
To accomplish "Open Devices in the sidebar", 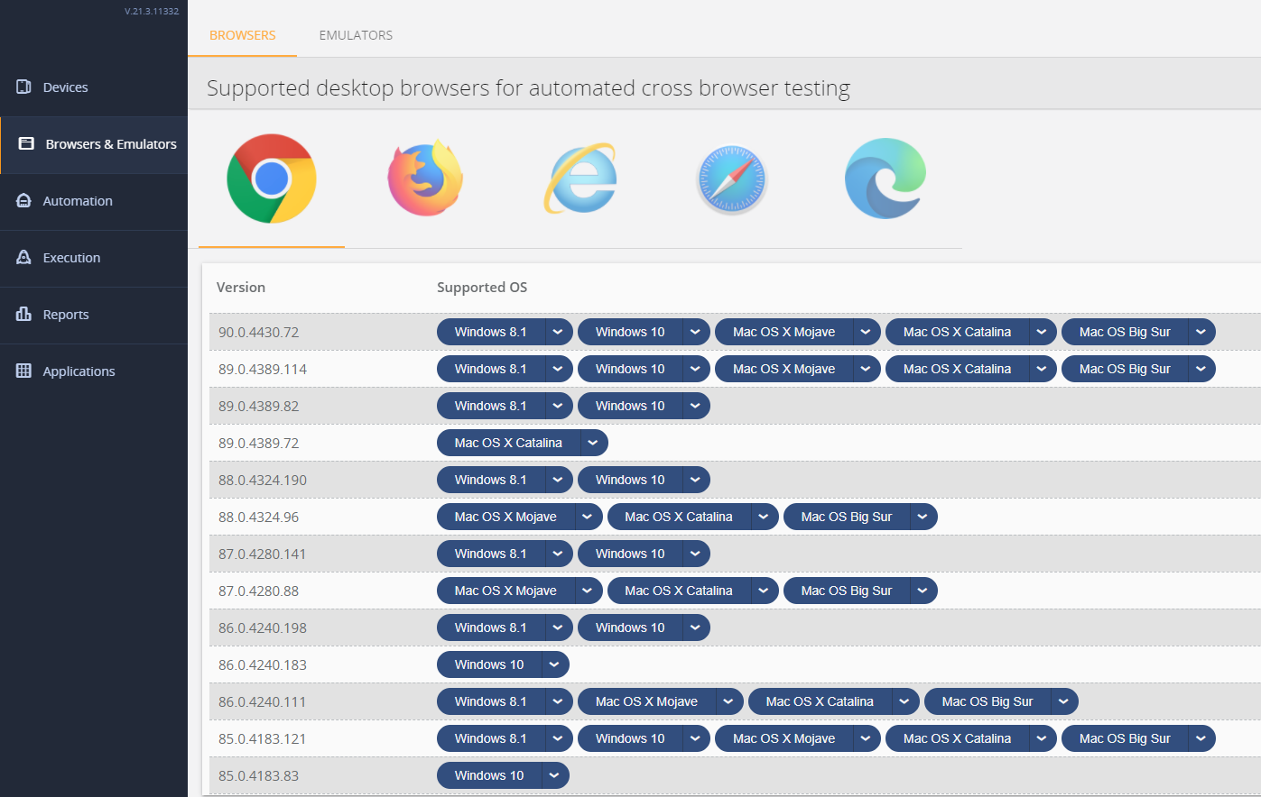I will [94, 87].
